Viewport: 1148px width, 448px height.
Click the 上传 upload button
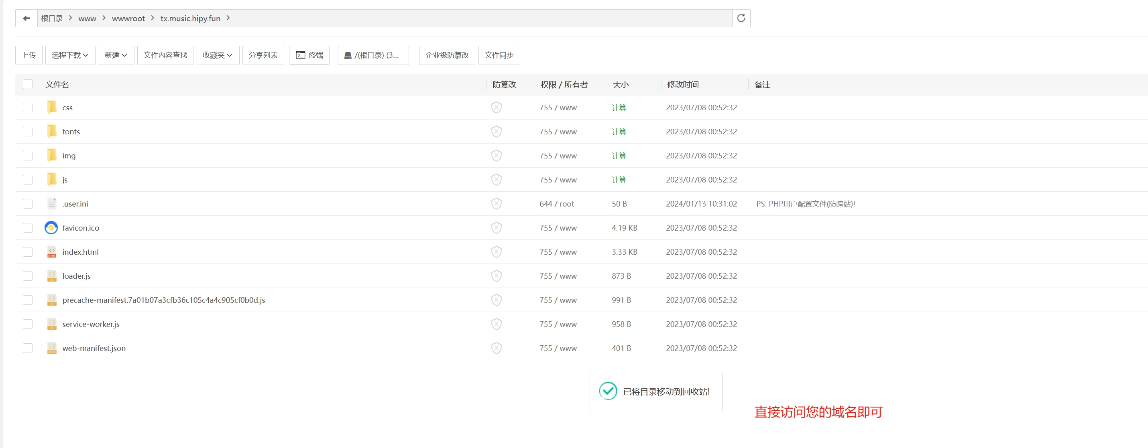click(x=28, y=55)
